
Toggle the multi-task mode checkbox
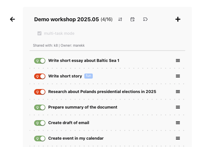(x=39, y=33)
